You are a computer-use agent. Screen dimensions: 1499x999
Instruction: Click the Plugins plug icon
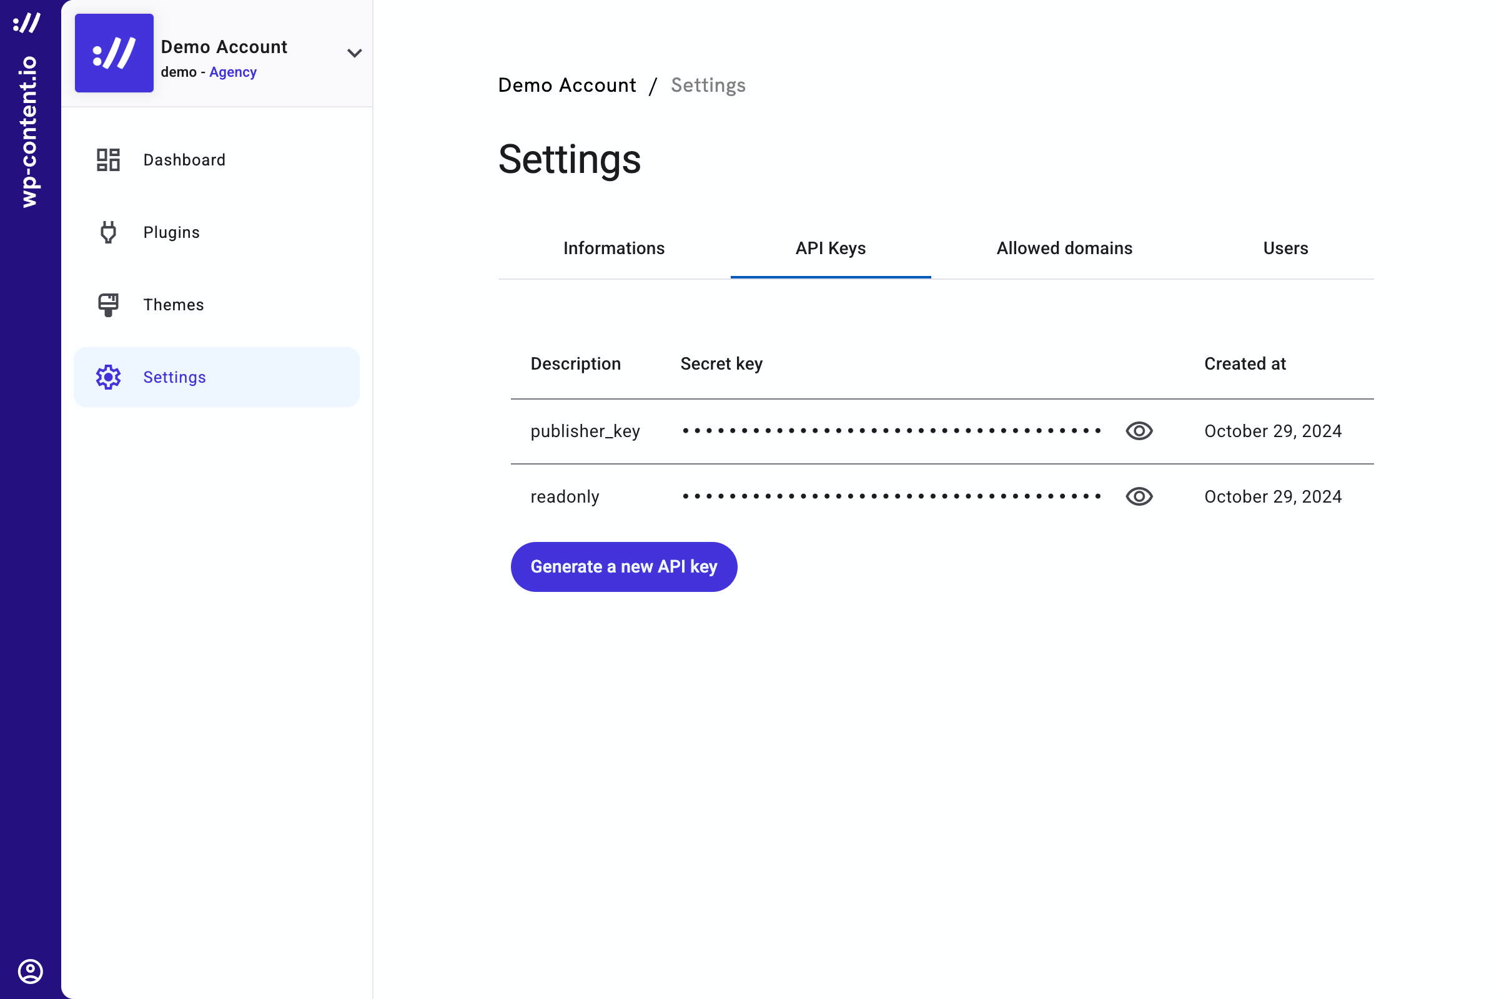[108, 232]
